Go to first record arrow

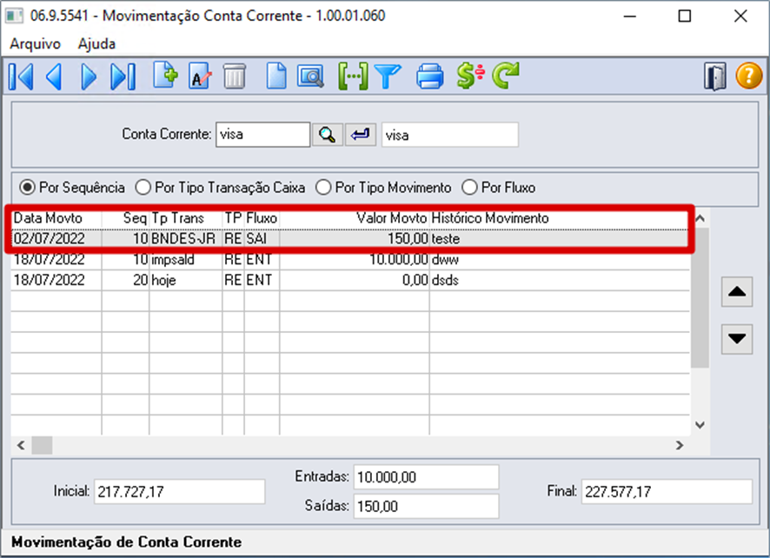[21, 76]
